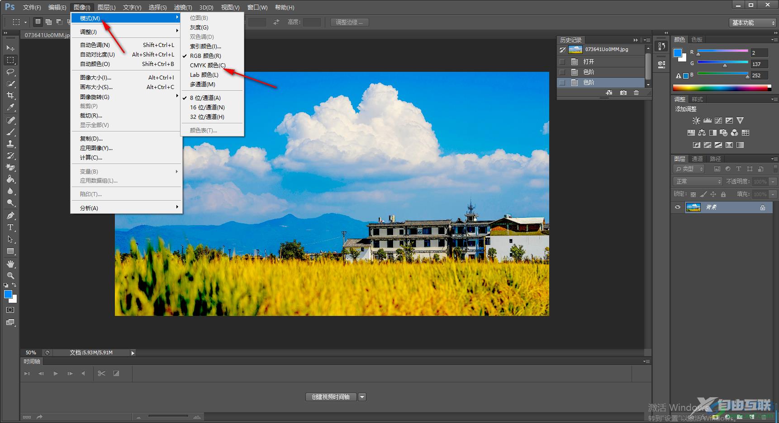This screenshot has height=423, width=779.
Task: Select the Move tool
Action: pos(10,48)
